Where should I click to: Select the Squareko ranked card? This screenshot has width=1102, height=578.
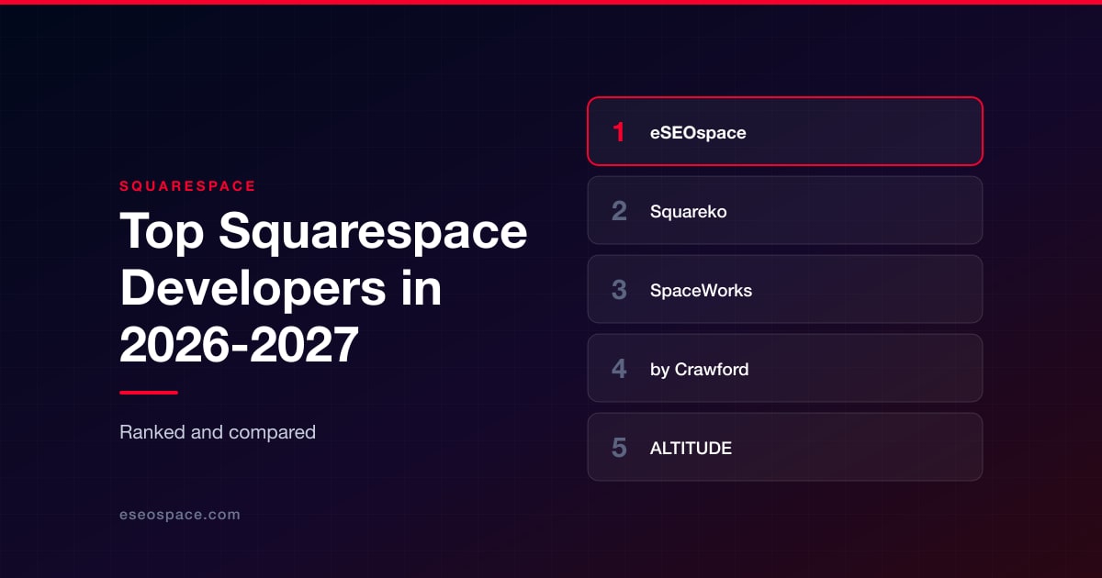[785, 210]
